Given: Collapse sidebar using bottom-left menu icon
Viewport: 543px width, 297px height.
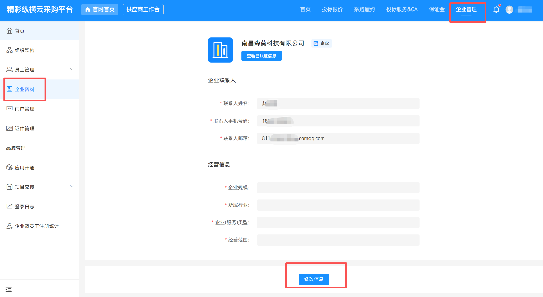Looking at the screenshot, I should click(9, 289).
